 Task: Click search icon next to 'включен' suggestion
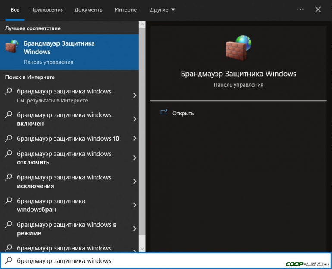coord(8,115)
